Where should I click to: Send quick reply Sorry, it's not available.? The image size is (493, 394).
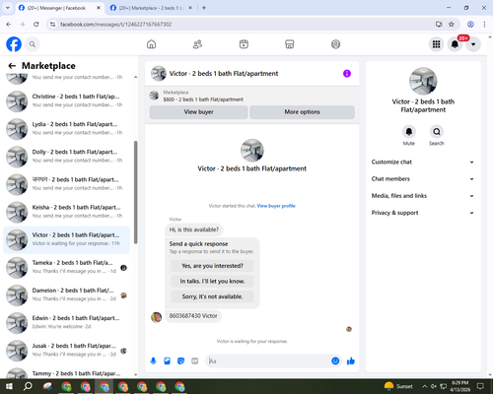click(212, 296)
